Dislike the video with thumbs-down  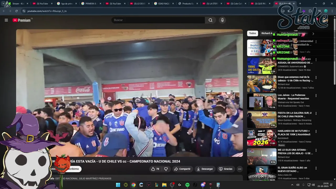(166, 169)
